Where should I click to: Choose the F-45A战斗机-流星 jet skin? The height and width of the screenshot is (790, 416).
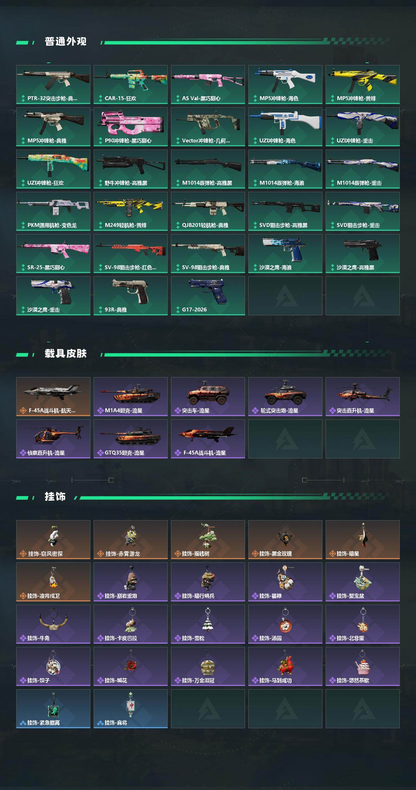point(208,439)
